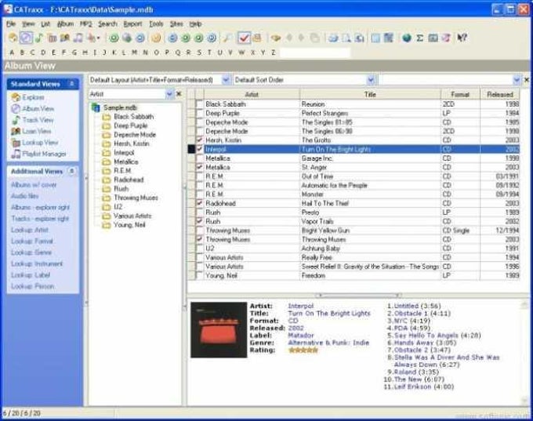Click the Albums w/ cover link

pyautogui.click(x=34, y=185)
